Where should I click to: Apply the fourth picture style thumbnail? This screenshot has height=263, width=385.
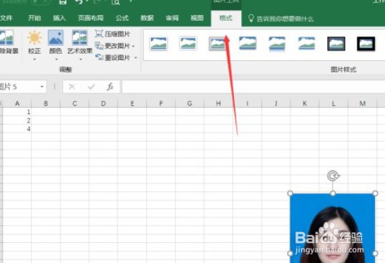[248, 44]
